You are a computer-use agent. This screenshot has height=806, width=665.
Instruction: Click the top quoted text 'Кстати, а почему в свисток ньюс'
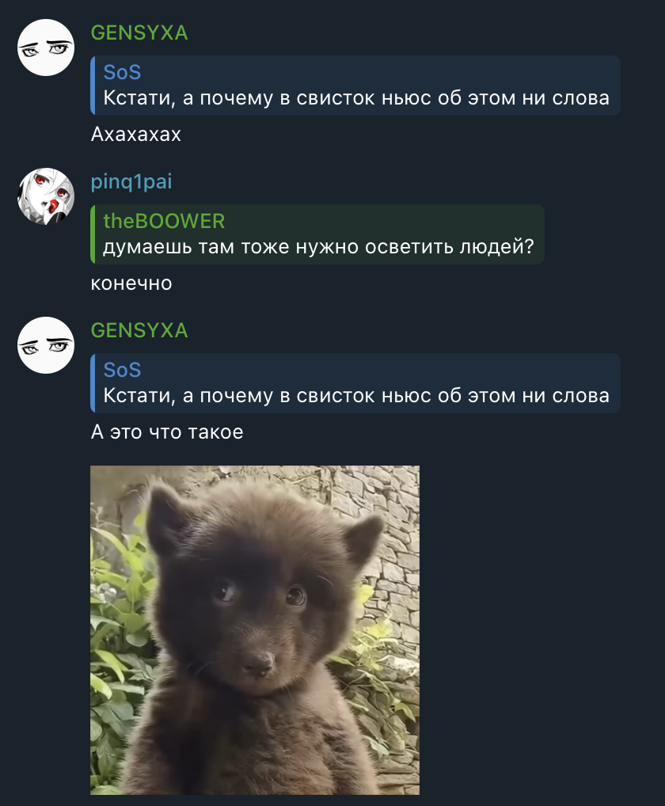pyautogui.click(x=268, y=98)
